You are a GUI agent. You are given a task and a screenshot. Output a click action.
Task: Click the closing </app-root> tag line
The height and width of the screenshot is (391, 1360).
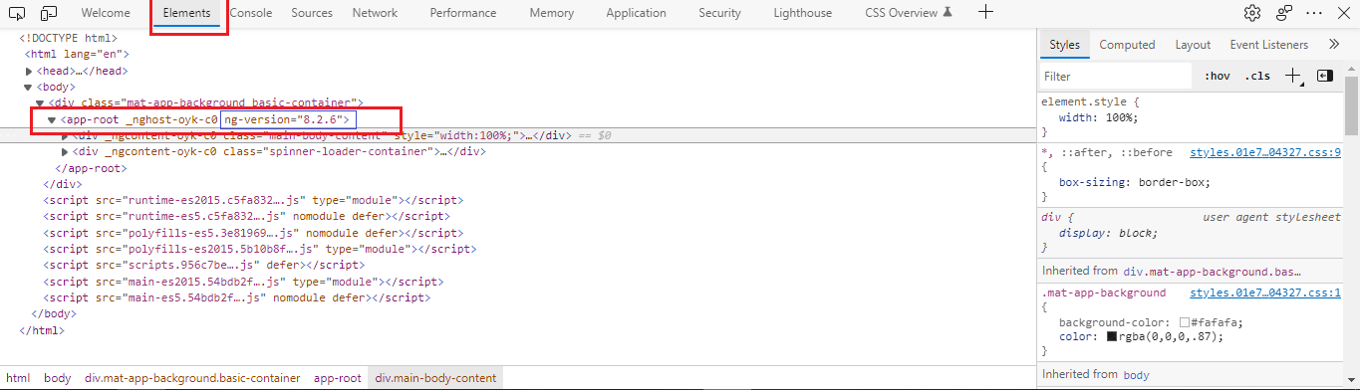tap(91, 168)
